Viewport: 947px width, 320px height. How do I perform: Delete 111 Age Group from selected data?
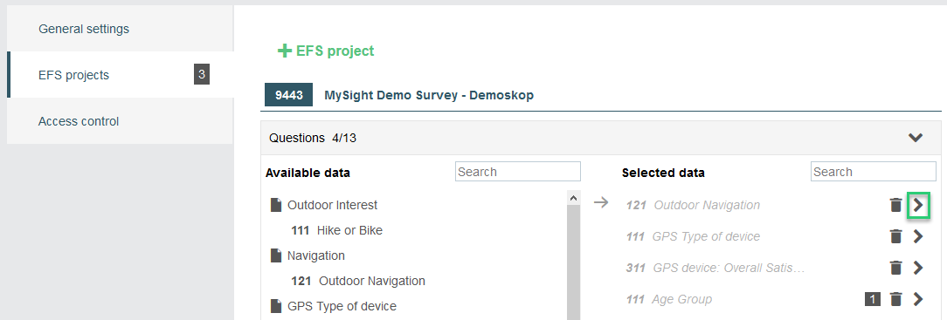click(x=896, y=299)
